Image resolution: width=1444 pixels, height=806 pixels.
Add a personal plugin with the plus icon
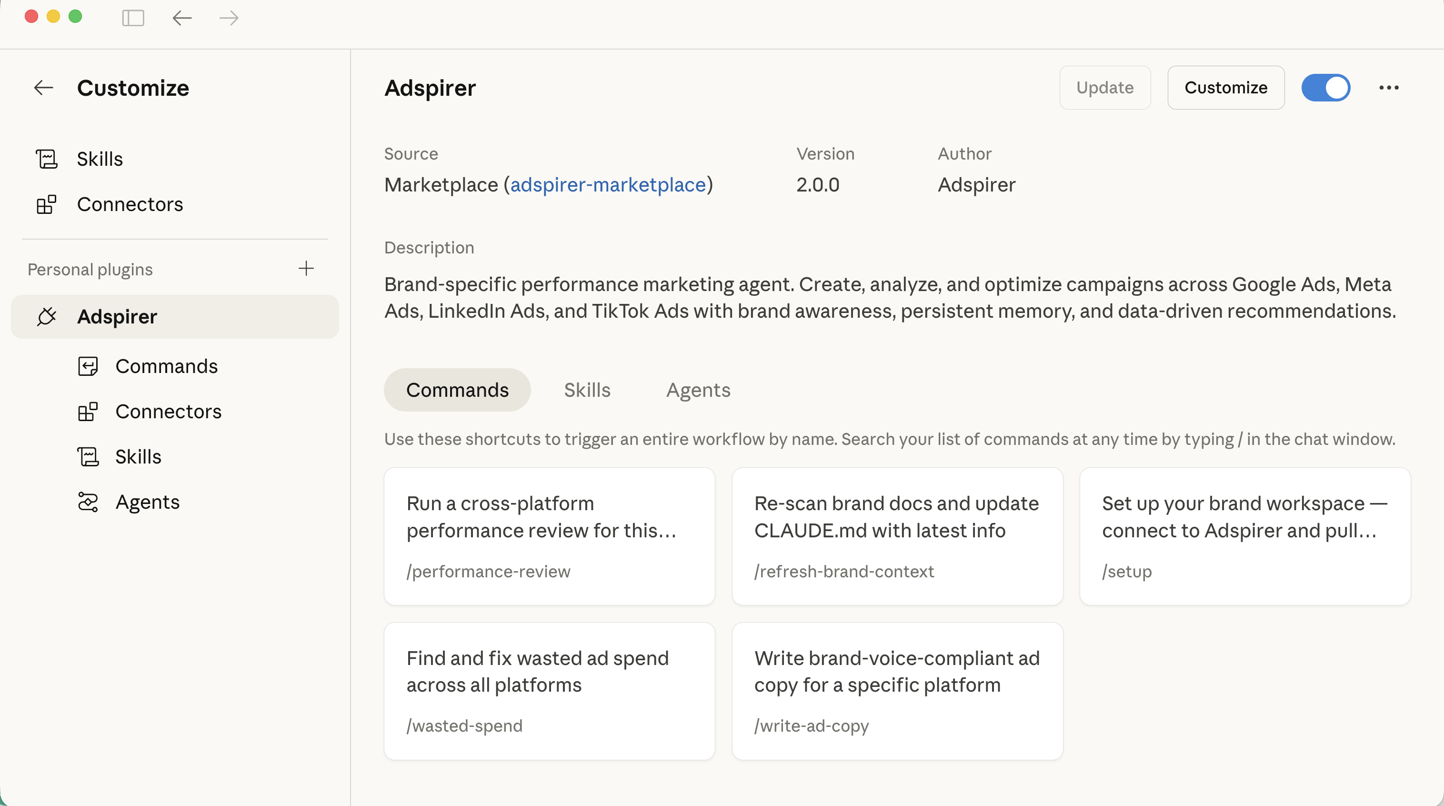(x=307, y=269)
